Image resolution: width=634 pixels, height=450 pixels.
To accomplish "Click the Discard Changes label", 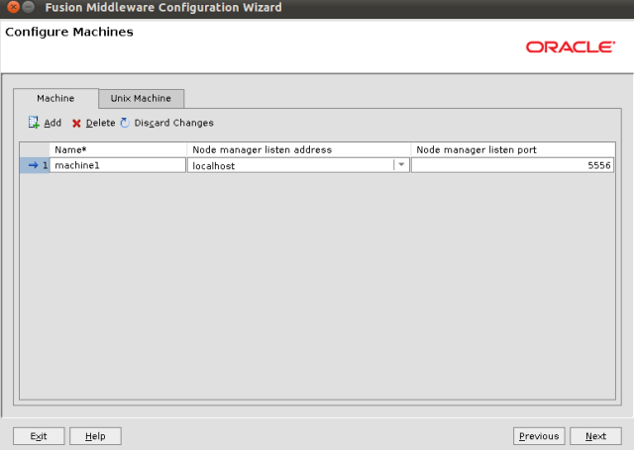I will 174,123.
